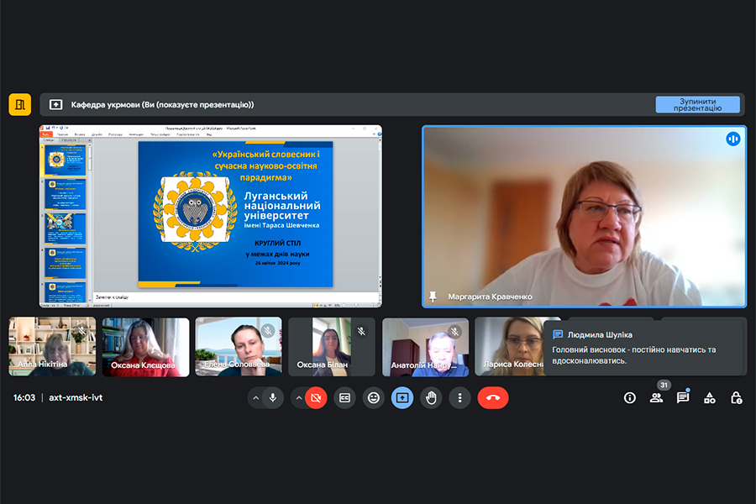Expand camera video settings arrow

tap(299, 398)
